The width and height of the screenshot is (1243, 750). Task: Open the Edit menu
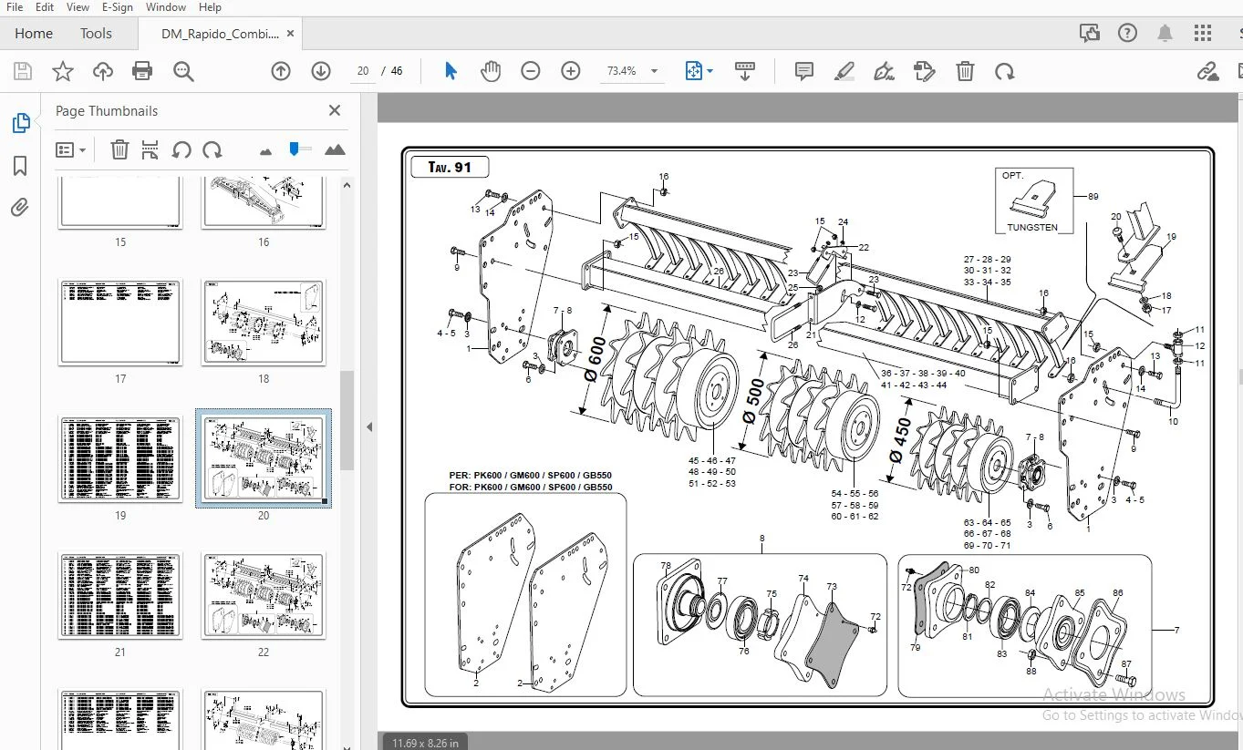point(45,7)
